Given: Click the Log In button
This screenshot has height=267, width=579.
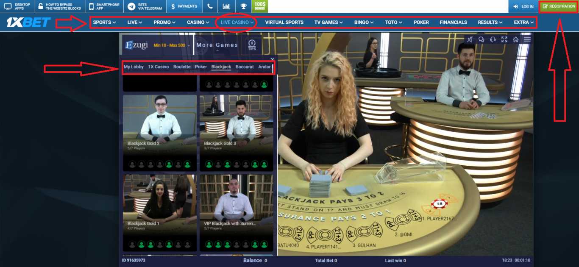Looking at the screenshot, I should click(x=523, y=6).
